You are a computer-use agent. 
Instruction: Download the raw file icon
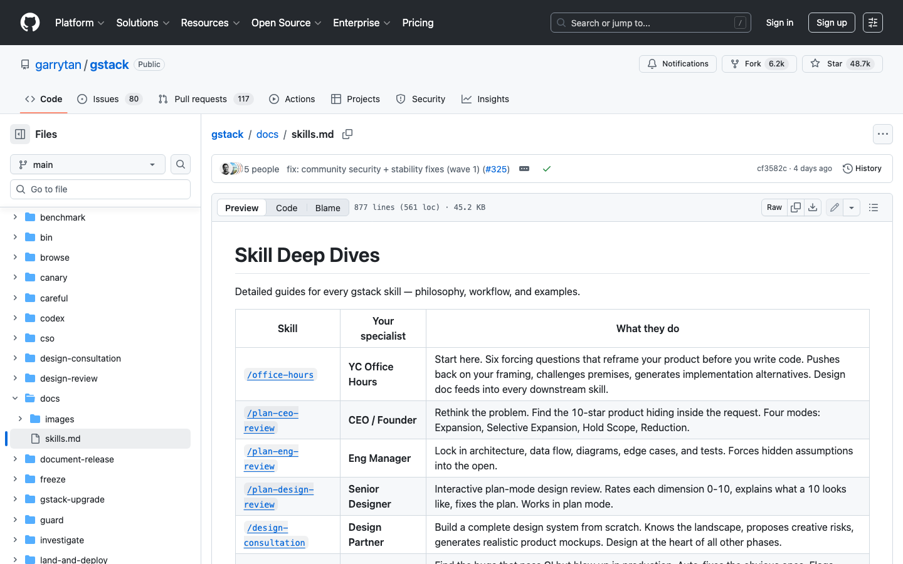(x=813, y=207)
